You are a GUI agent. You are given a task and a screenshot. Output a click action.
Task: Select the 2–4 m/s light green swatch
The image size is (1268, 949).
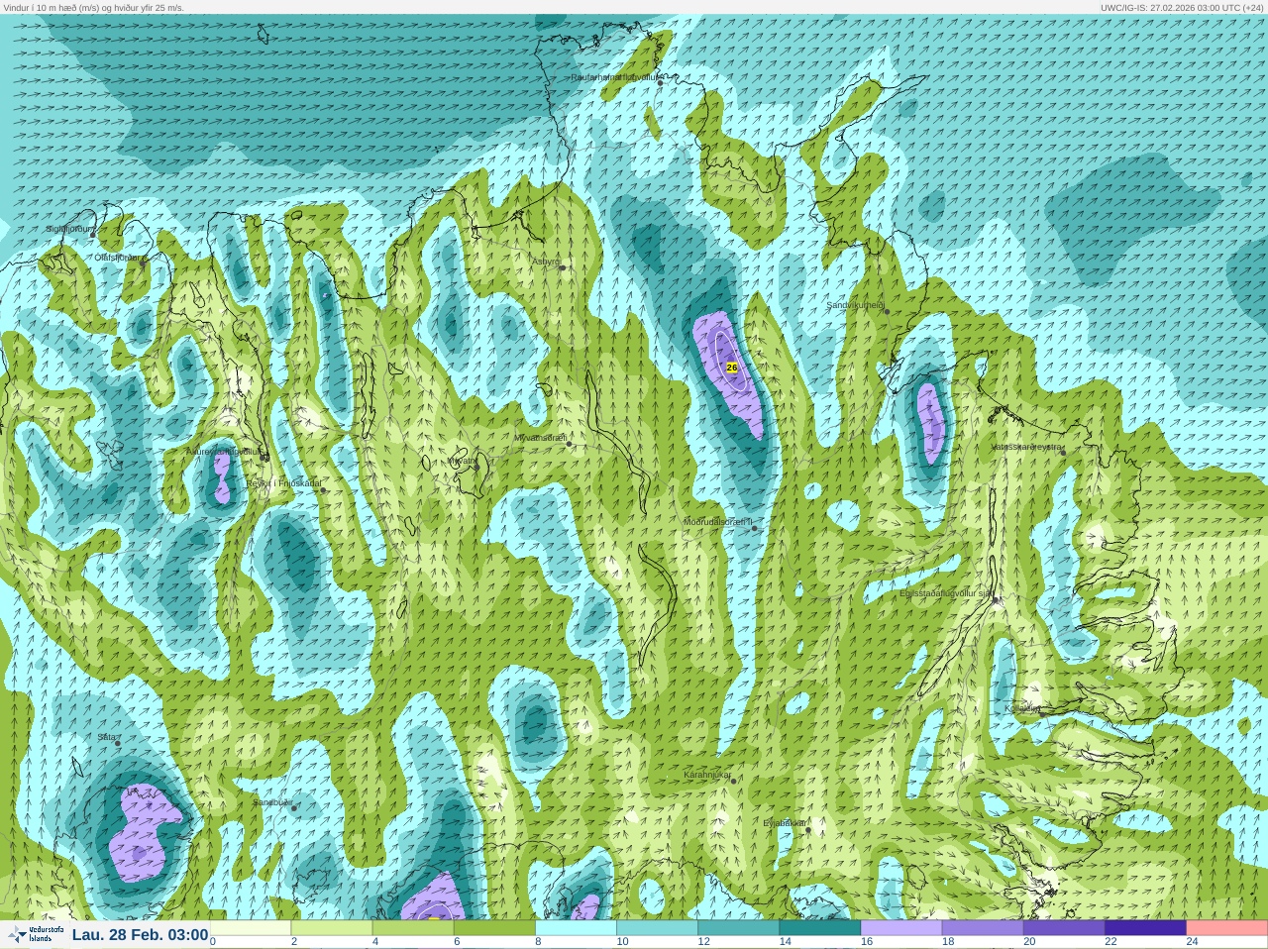(x=332, y=928)
